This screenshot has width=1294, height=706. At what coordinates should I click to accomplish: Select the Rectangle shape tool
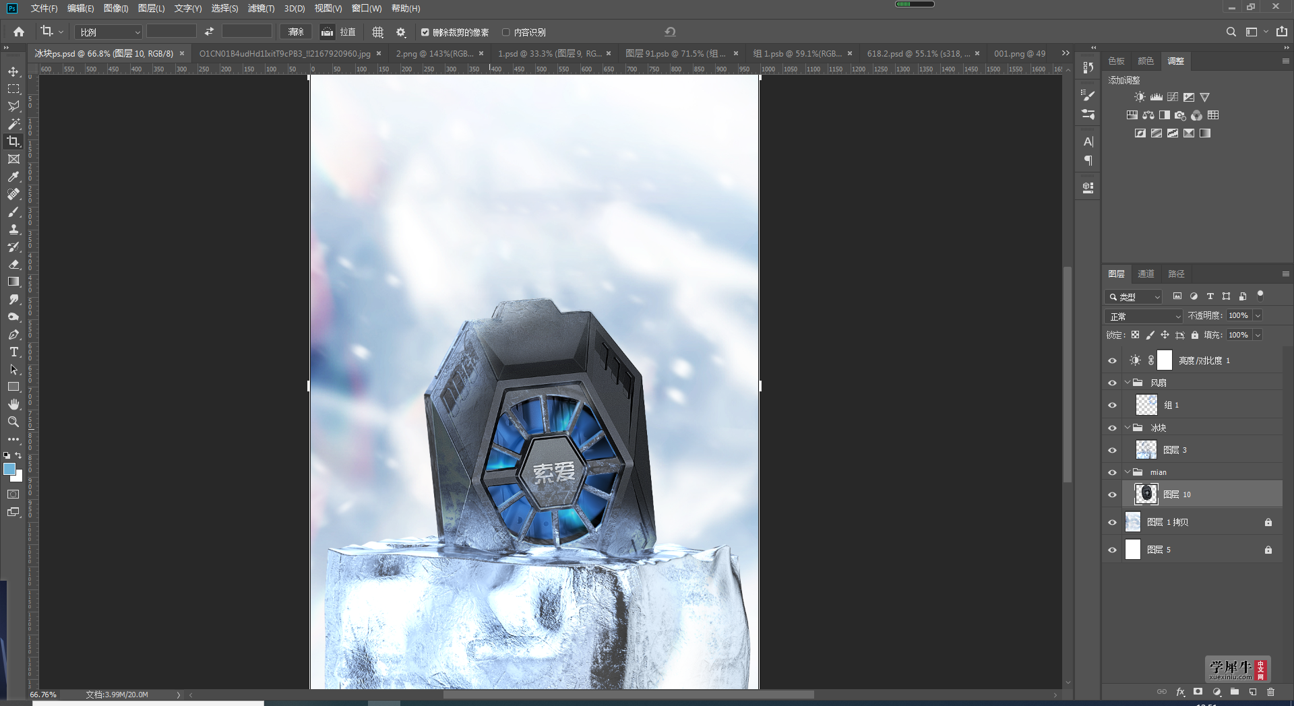pyautogui.click(x=13, y=387)
